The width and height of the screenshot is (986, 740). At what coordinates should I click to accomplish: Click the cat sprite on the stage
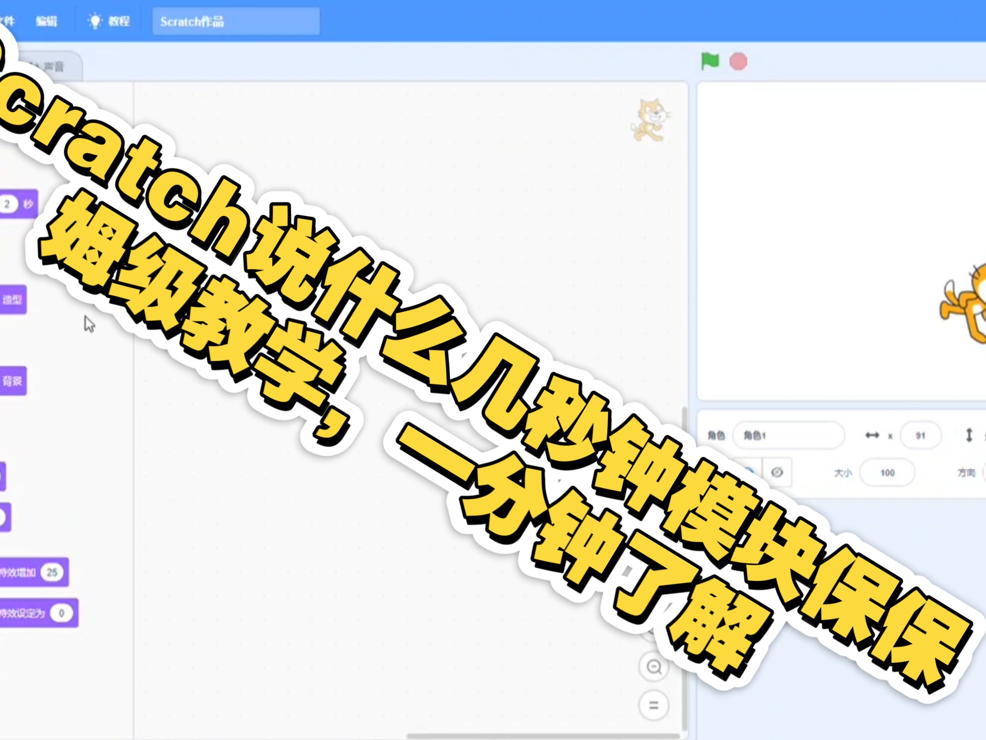pyautogui.click(x=964, y=303)
